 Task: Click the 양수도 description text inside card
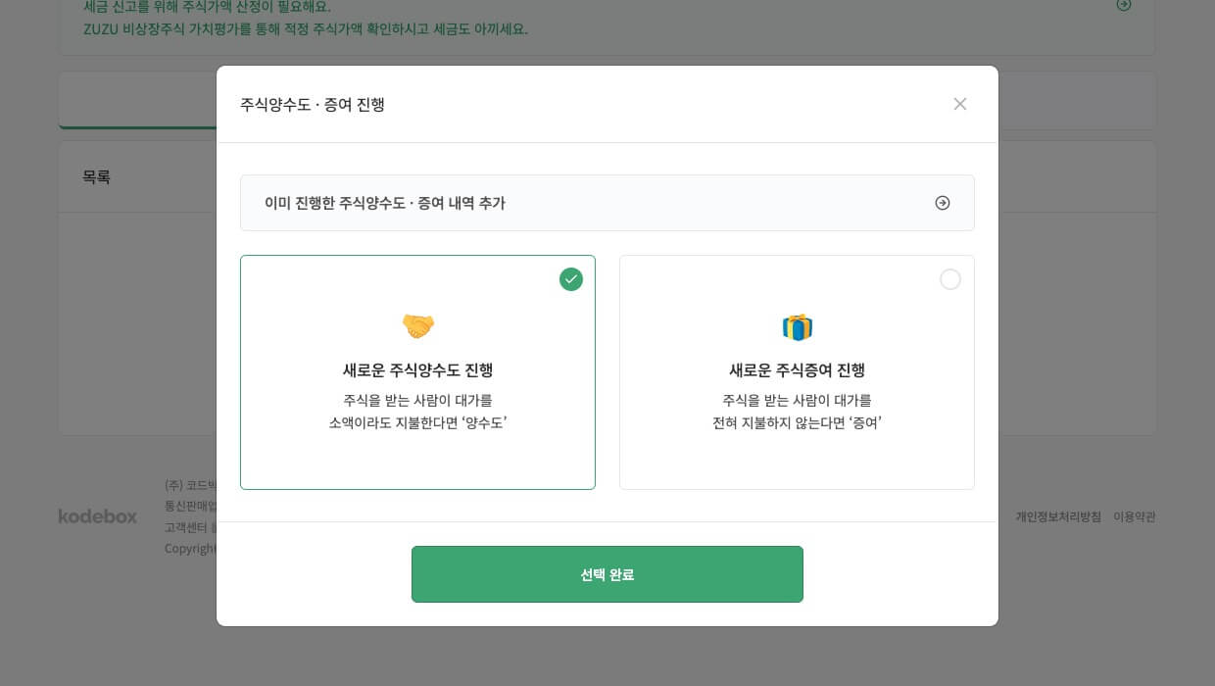(418, 412)
